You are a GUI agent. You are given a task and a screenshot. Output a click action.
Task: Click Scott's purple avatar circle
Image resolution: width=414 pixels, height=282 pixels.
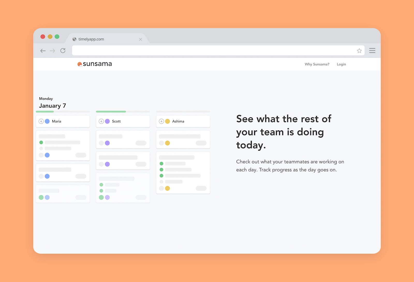(x=107, y=121)
